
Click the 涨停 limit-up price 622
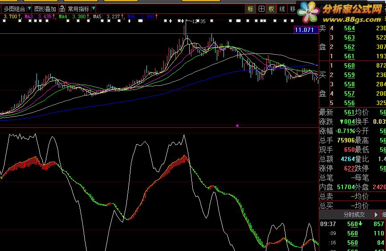click(349, 168)
